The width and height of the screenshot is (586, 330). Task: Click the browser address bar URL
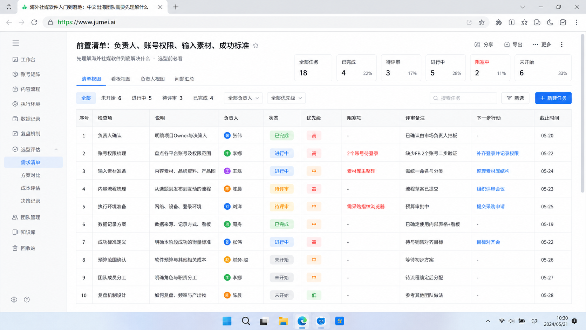[86, 22]
